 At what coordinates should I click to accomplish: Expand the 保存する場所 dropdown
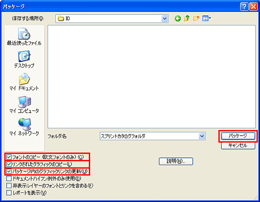coord(165,19)
